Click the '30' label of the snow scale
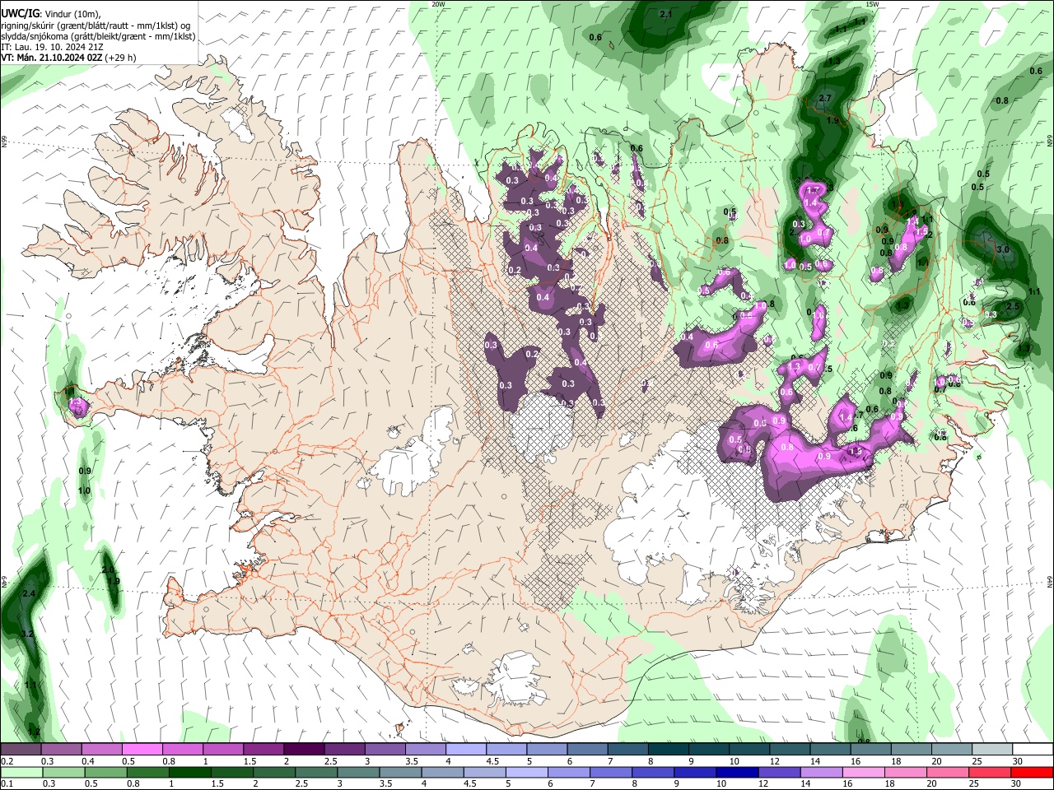 pos(1018,761)
